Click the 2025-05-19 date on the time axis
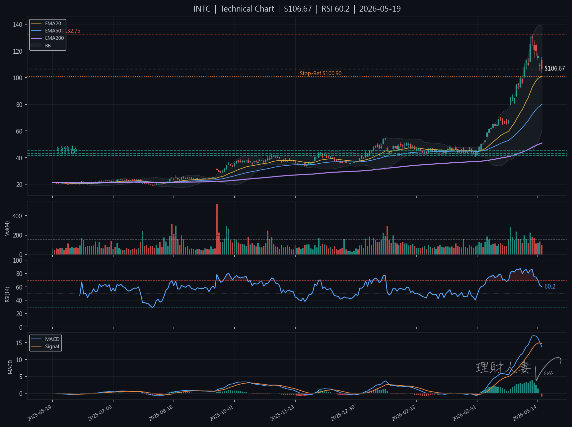The height and width of the screenshot is (427, 572). pos(40,413)
